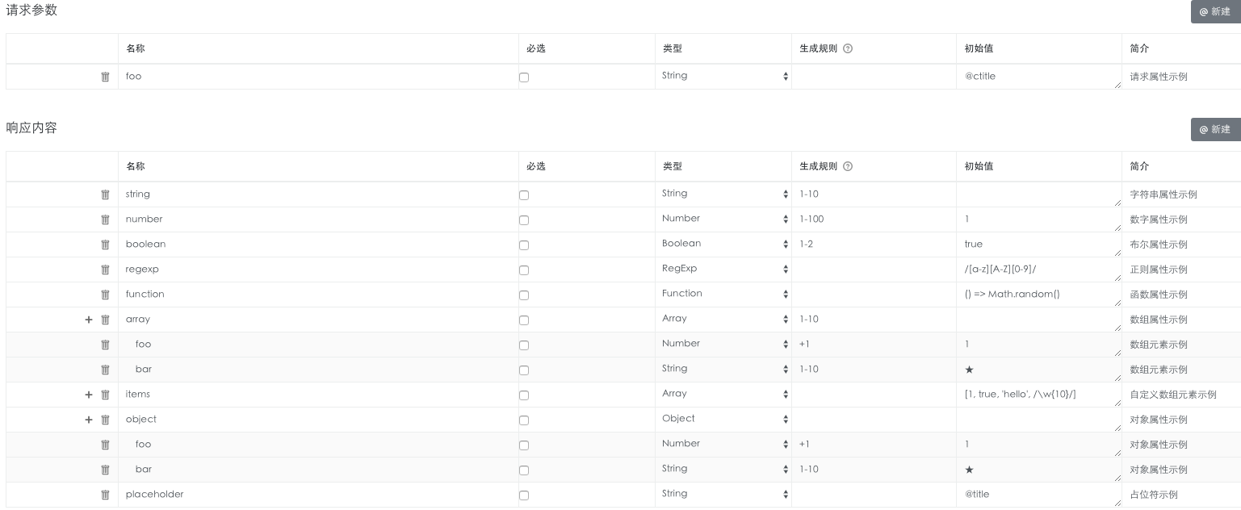Click the 字符串属性示例 description
This screenshot has width=1241, height=510.
point(1163,194)
